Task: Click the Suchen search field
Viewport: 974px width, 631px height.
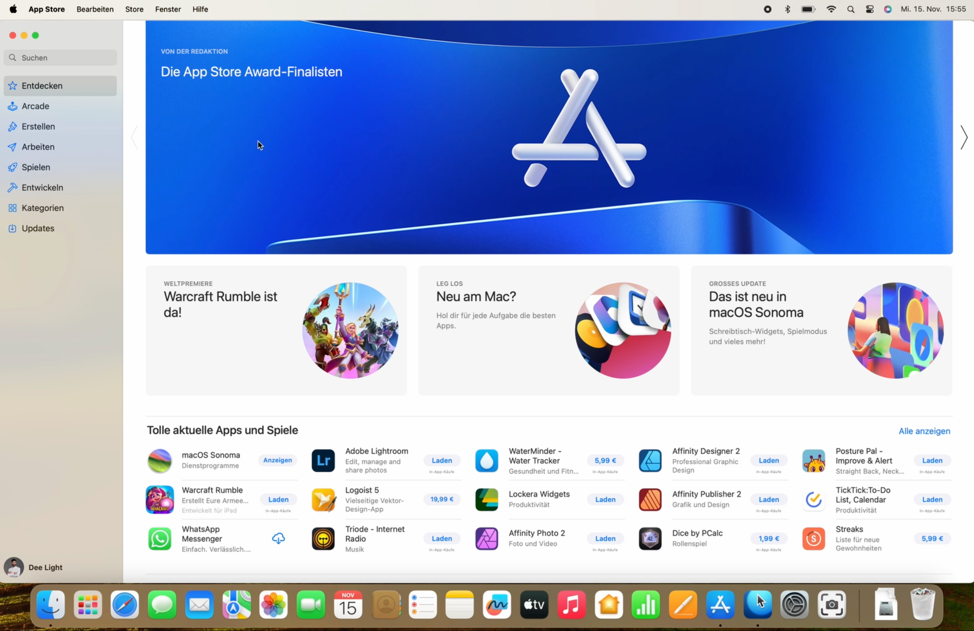Action: [x=60, y=58]
